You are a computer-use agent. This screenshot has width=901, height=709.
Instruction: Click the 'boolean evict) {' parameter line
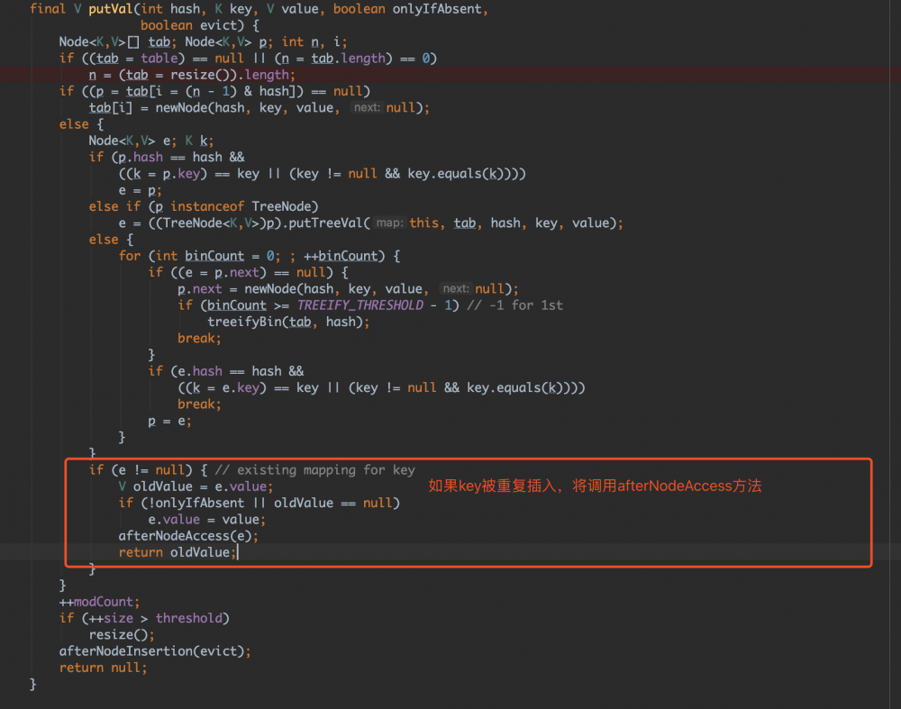199,25
